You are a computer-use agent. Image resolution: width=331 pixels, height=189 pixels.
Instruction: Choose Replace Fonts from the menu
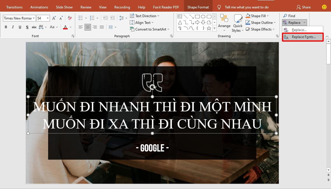pyautogui.click(x=303, y=37)
